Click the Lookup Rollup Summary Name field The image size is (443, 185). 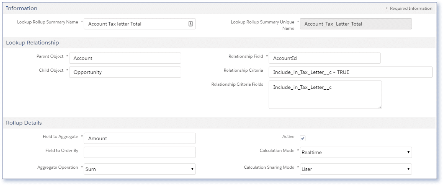tap(136, 24)
